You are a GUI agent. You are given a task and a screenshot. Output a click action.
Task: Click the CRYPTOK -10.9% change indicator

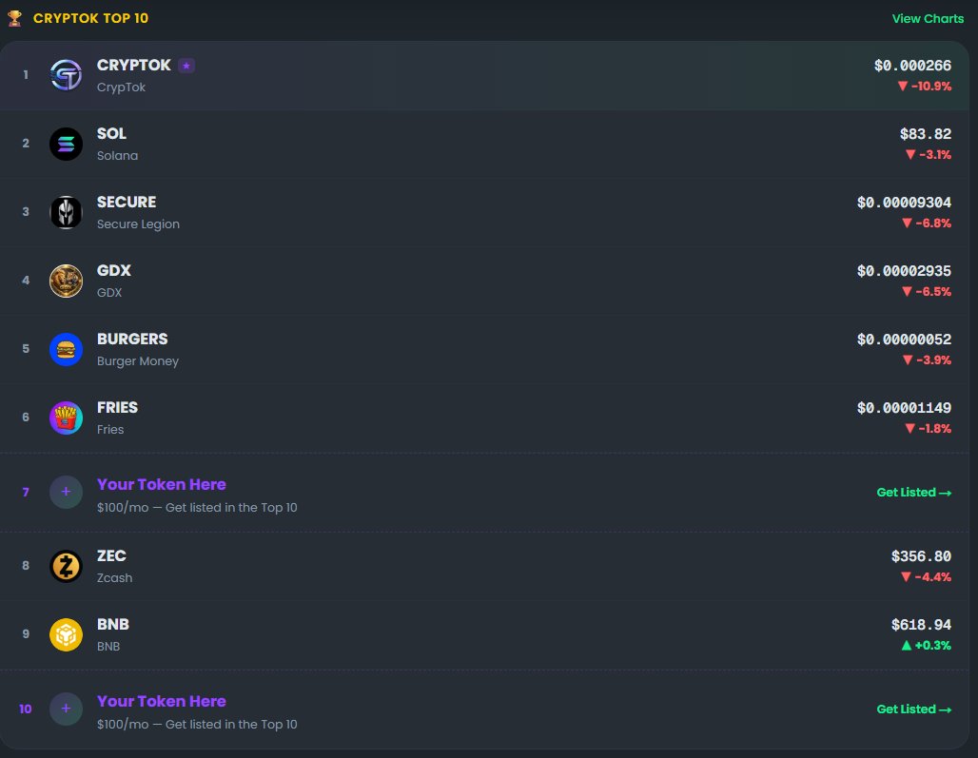tap(924, 87)
